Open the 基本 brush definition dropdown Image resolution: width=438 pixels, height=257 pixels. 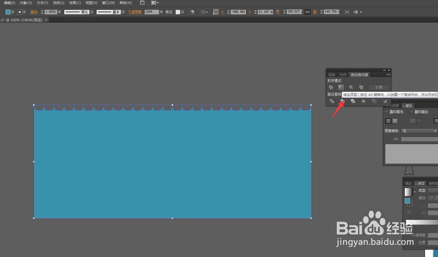[123, 12]
